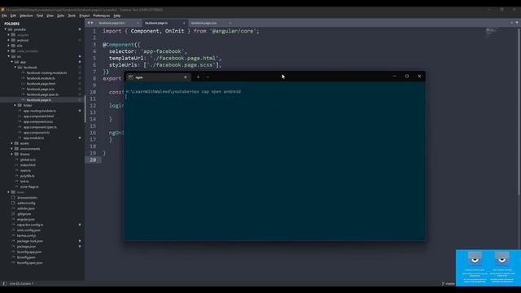Close the facebook.page.scss tab
The image size is (521, 293).
coord(230,23)
